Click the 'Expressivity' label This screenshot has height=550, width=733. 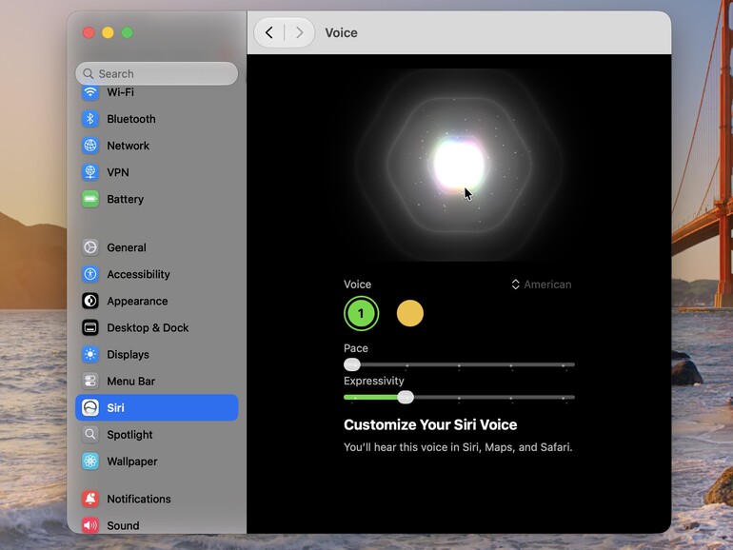tap(373, 381)
